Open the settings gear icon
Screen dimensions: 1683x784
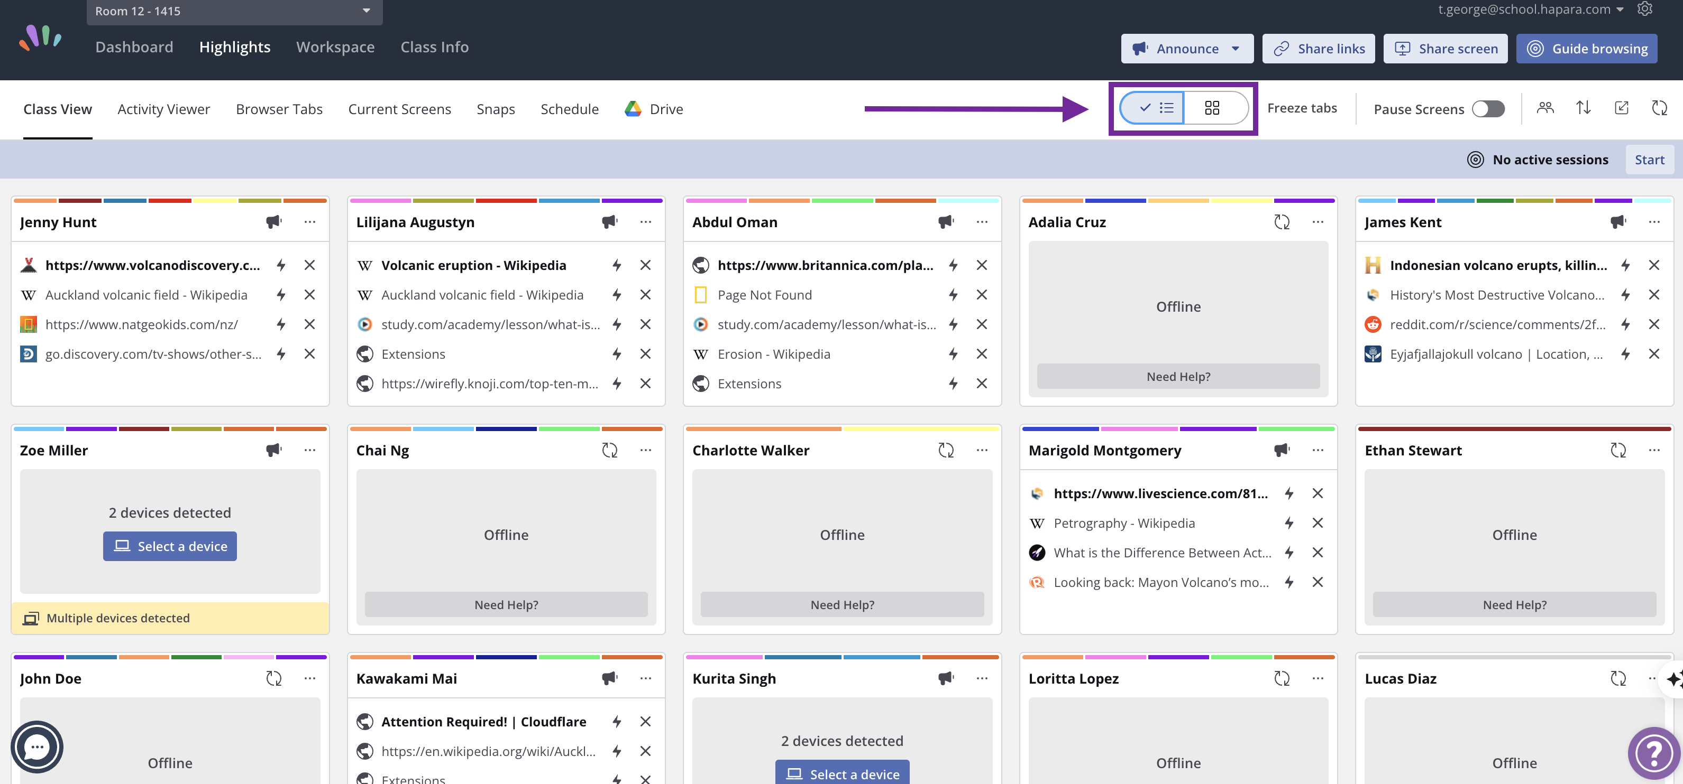pyautogui.click(x=1645, y=9)
